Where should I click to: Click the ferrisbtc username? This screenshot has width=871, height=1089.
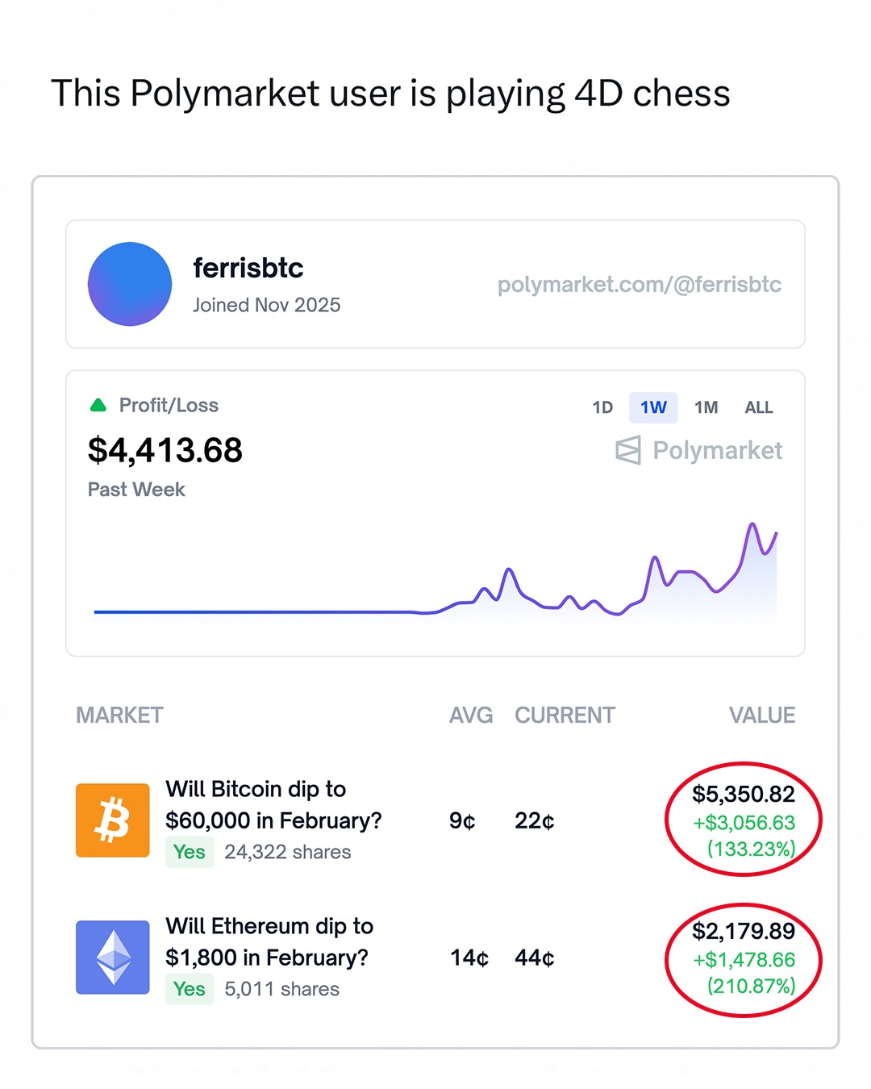point(248,268)
